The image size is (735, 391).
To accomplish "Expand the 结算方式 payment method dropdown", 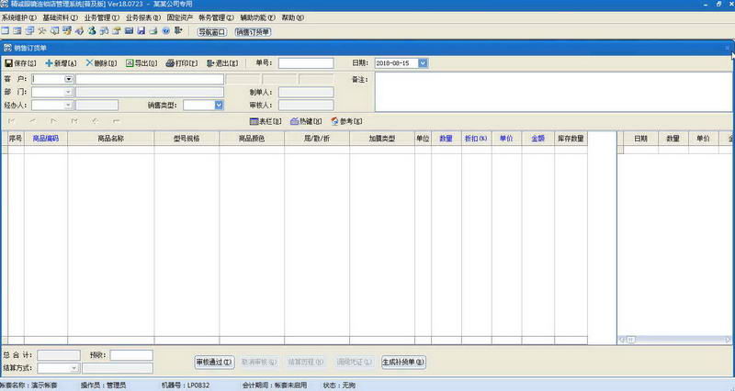I will [73, 367].
